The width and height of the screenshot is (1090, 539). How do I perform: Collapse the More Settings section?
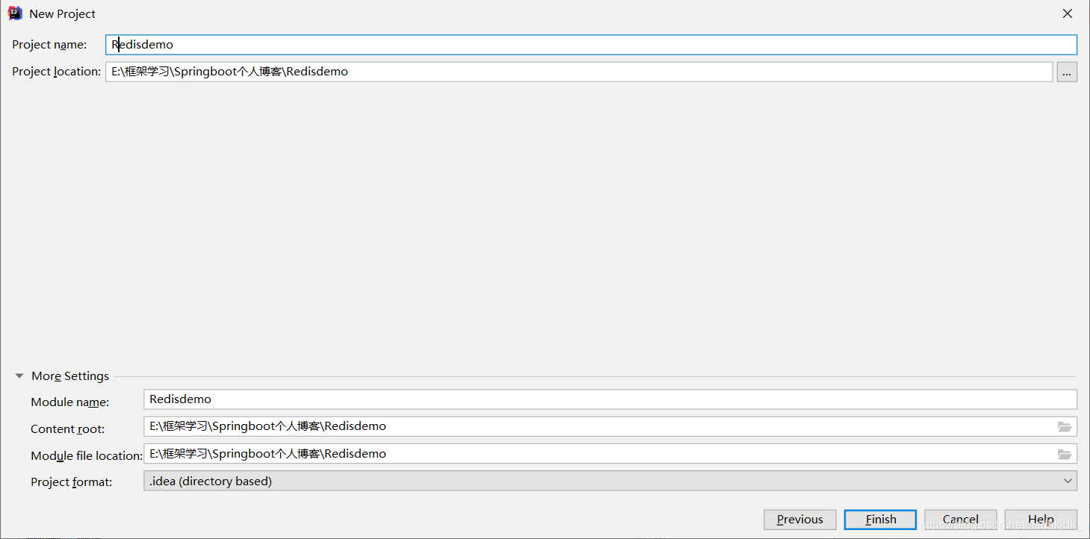19,376
